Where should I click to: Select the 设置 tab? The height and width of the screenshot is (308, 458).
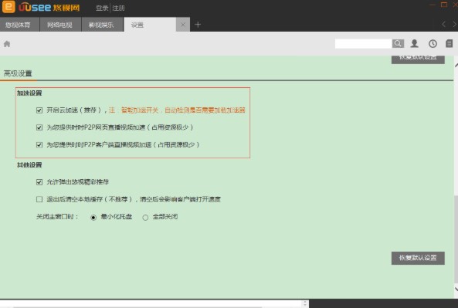[x=150, y=25]
